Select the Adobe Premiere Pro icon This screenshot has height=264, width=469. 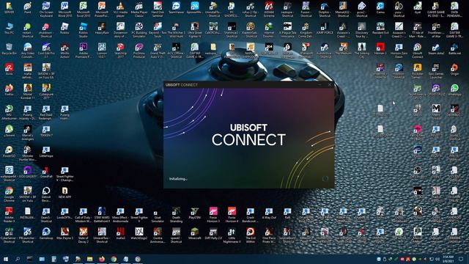pyautogui.click(x=83, y=51)
